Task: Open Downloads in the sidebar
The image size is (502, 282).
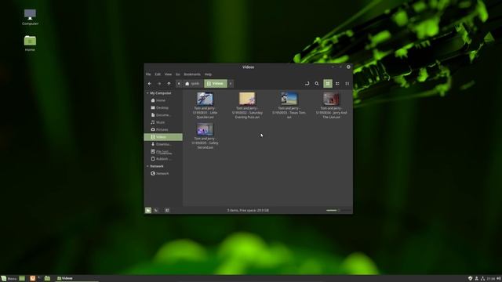Action: coord(163,144)
